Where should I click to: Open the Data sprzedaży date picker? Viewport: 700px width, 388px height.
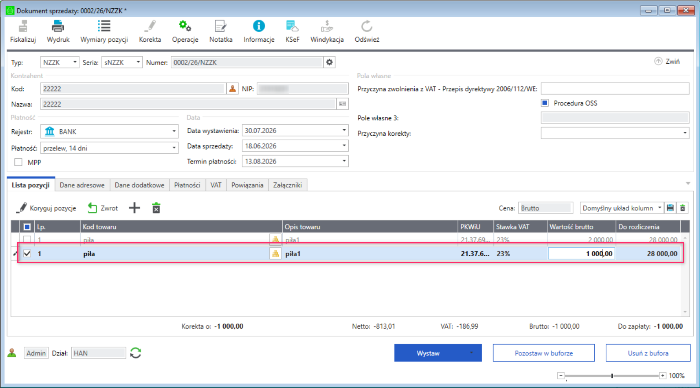(x=344, y=146)
